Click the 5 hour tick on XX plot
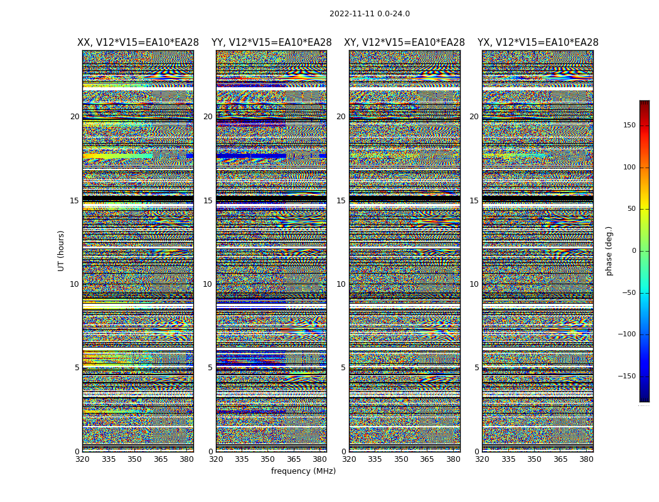The height and width of the screenshot is (502, 659). tap(77, 368)
